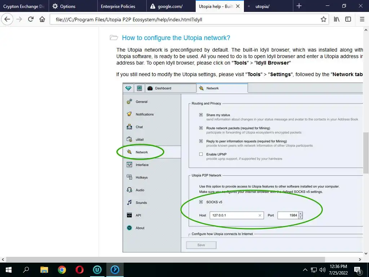The height and width of the screenshot is (277, 369).
Task: Click the scroll up arrow
Action: [x=366, y=30]
